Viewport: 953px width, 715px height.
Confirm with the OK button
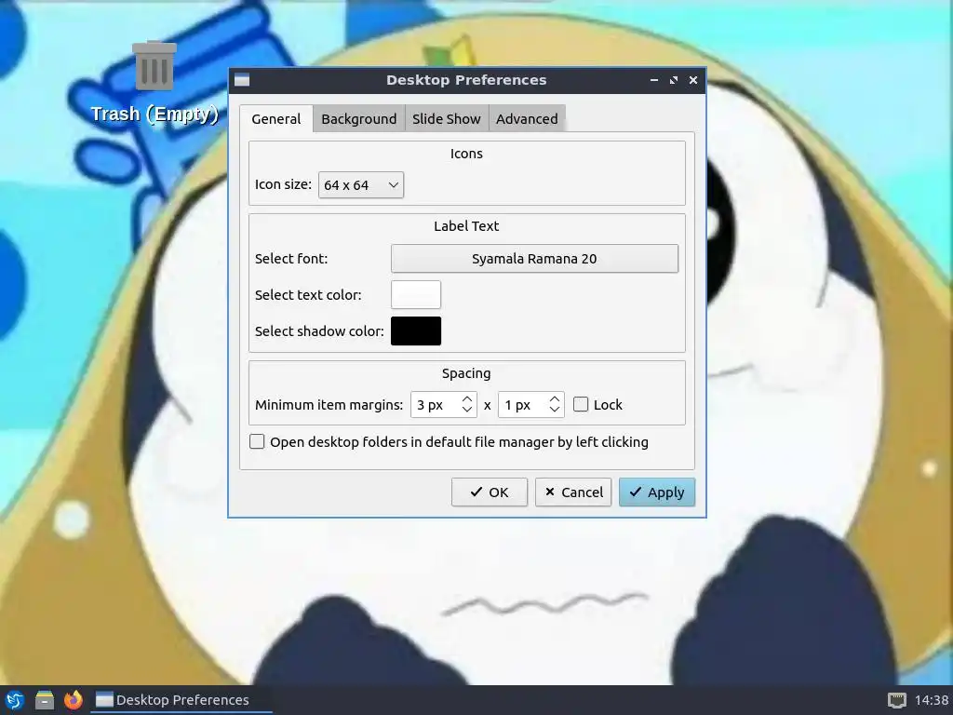pyautogui.click(x=490, y=492)
